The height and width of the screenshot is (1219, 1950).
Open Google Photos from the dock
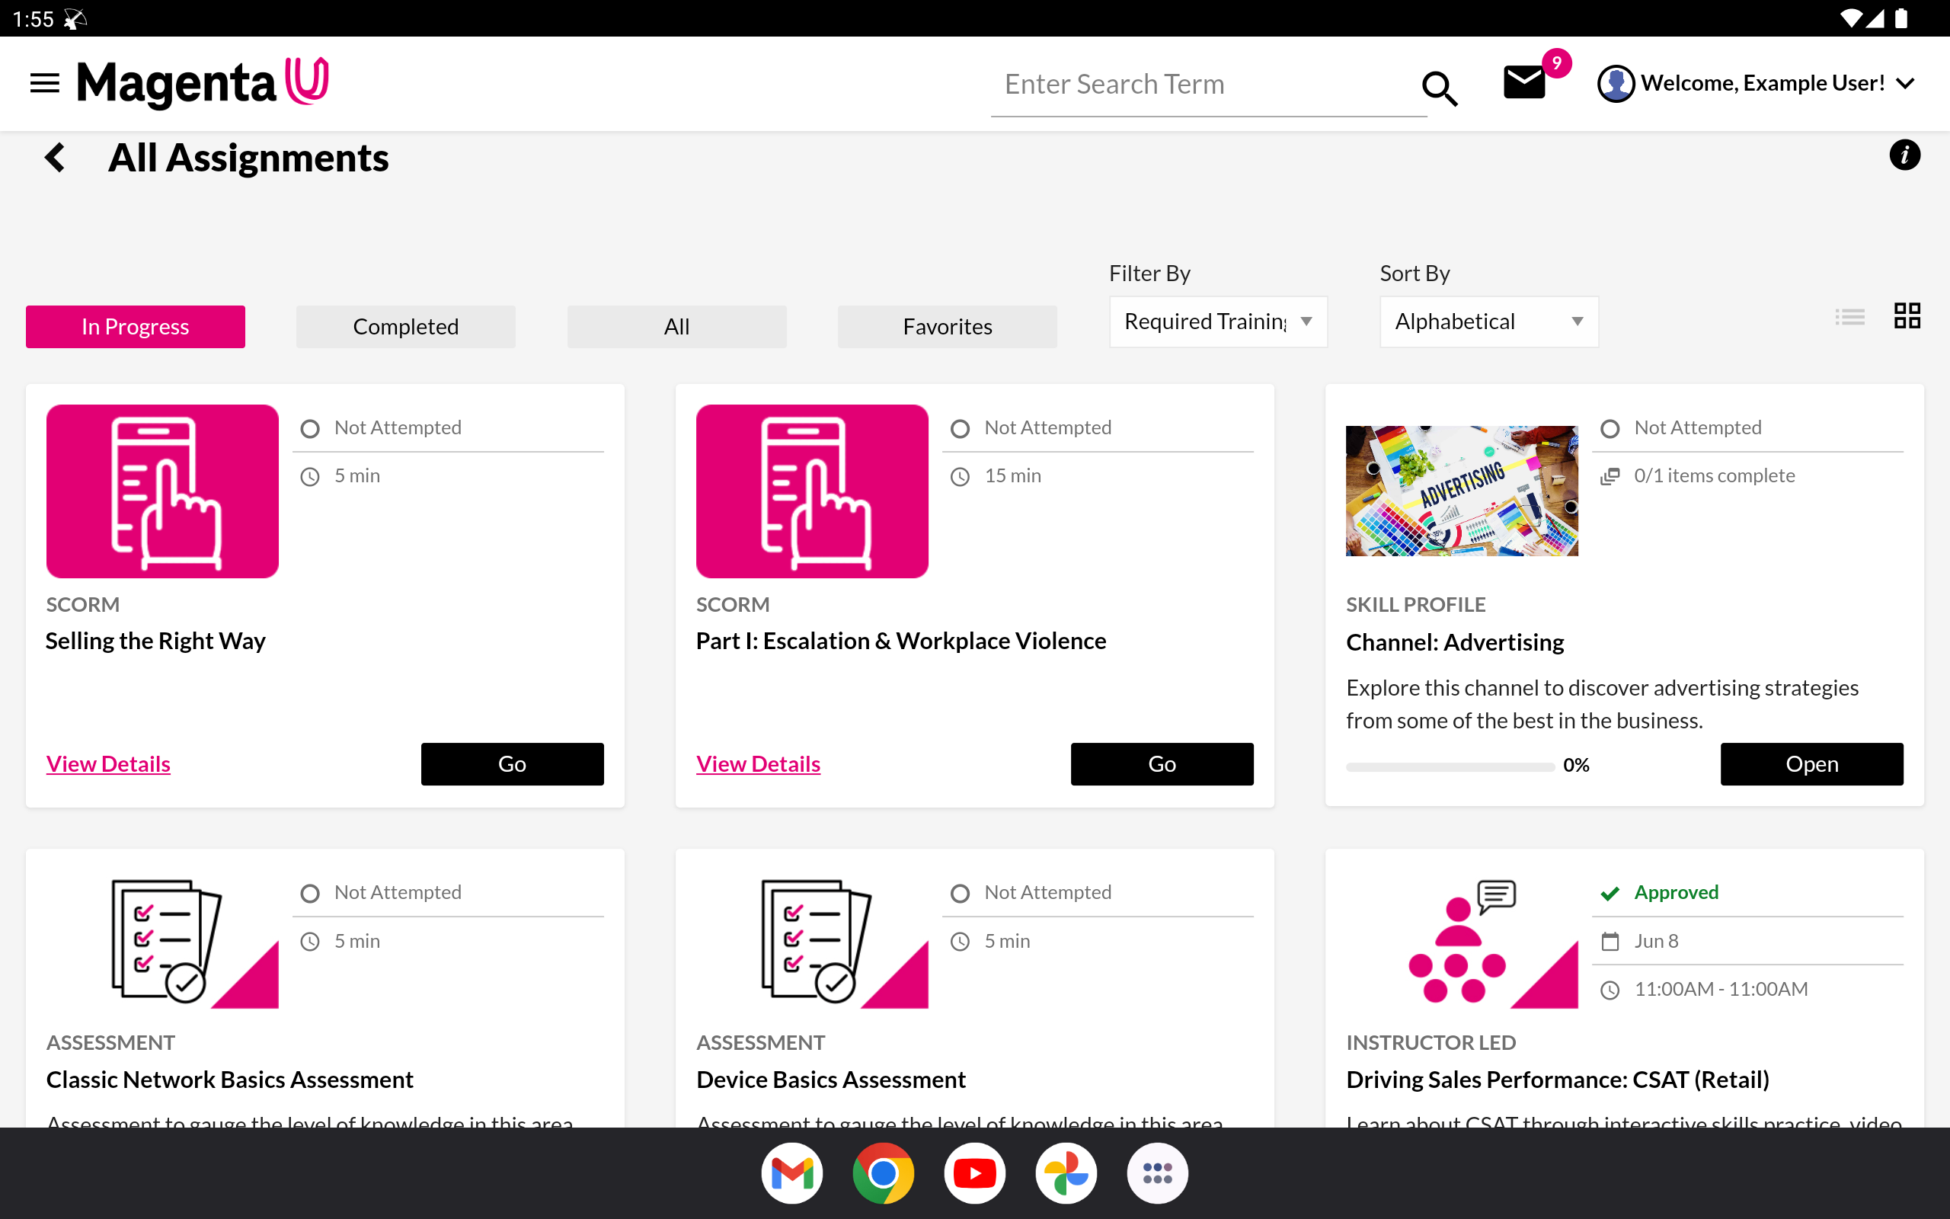(x=1066, y=1173)
